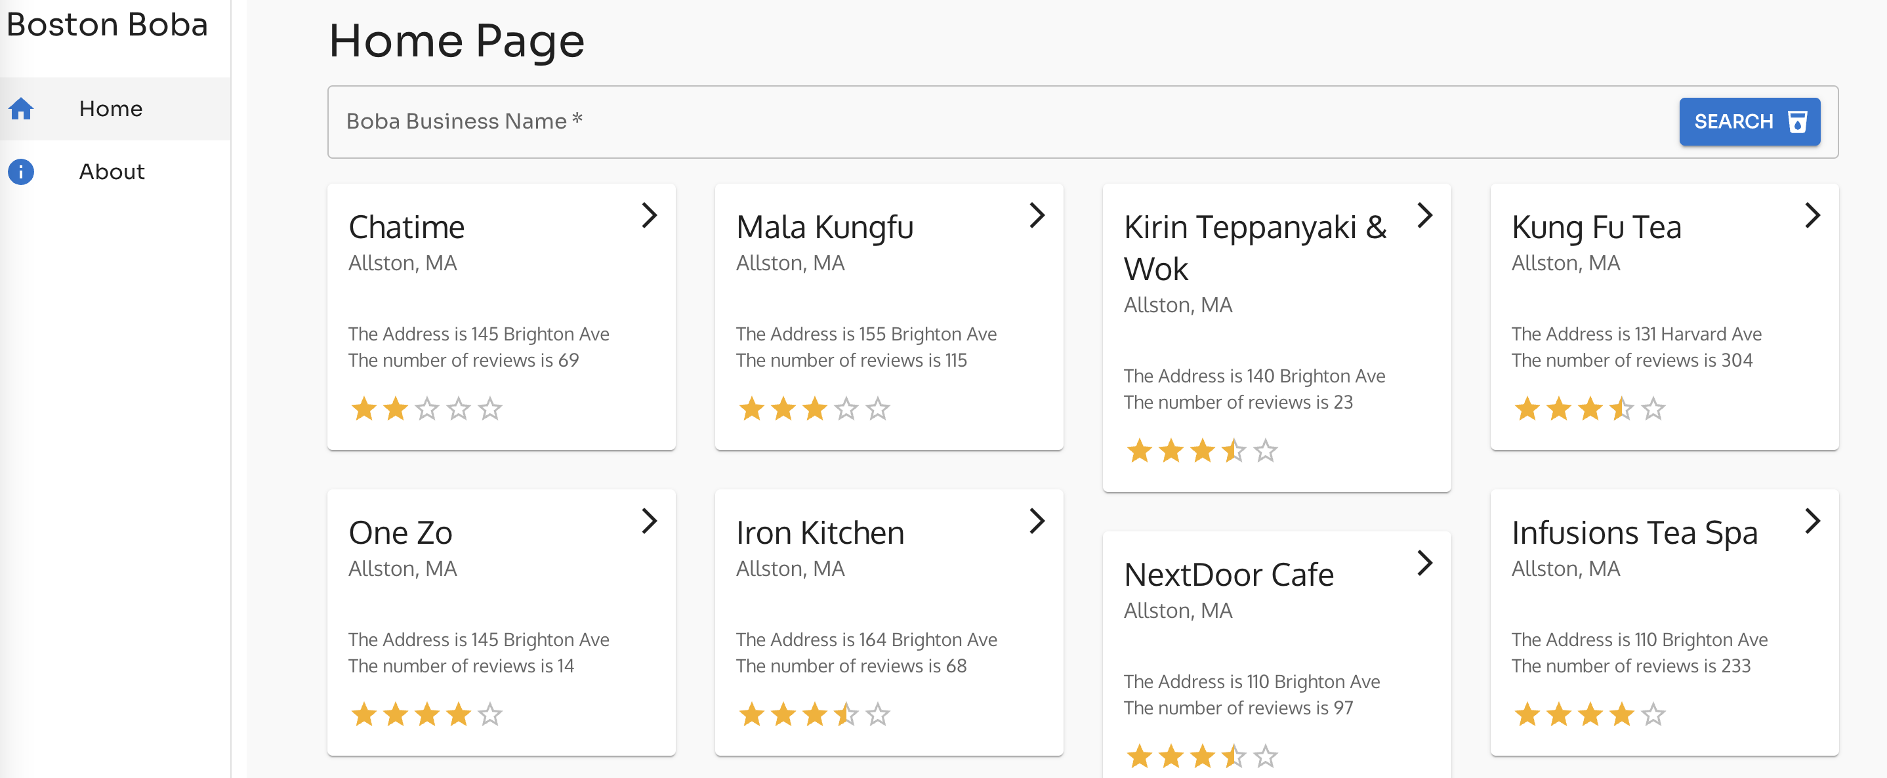Image resolution: width=1887 pixels, height=778 pixels.
Task: Click 'The number of reviews is 233'
Action: click(x=1631, y=666)
